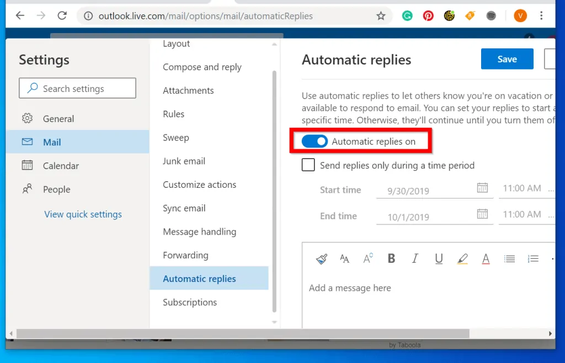The height and width of the screenshot is (363, 565).
Task: Turn off the Automatic replies toggle
Action: (315, 142)
